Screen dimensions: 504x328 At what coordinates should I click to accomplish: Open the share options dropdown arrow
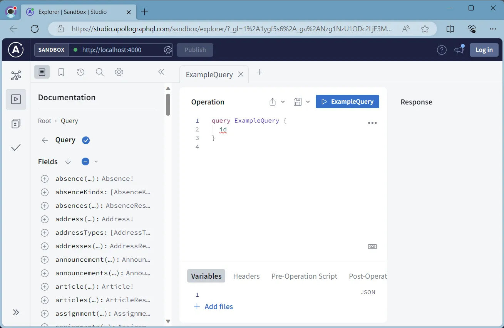(283, 102)
